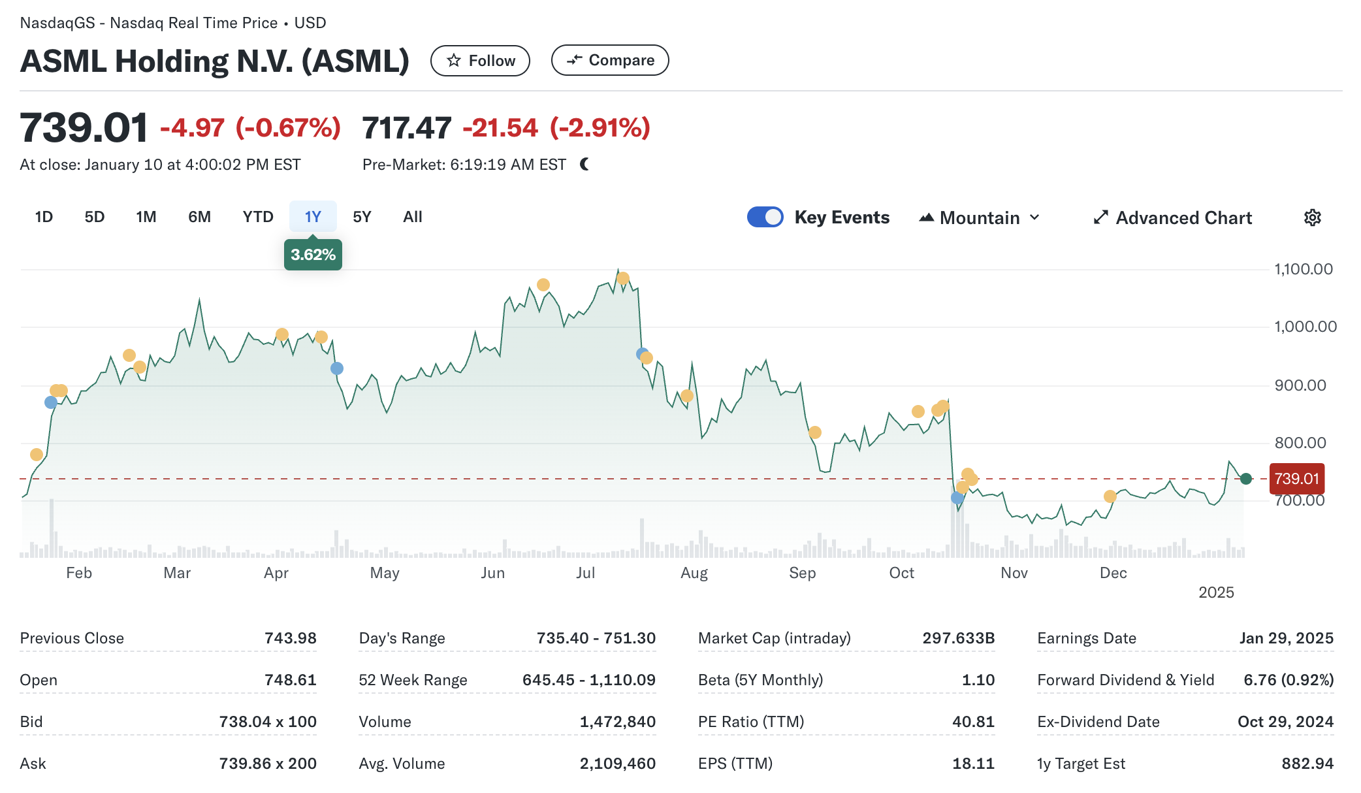Image resolution: width=1361 pixels, height=793 pixels.
Task: Open the Advanced Chart link
Action: click(x=1183, y=218)
